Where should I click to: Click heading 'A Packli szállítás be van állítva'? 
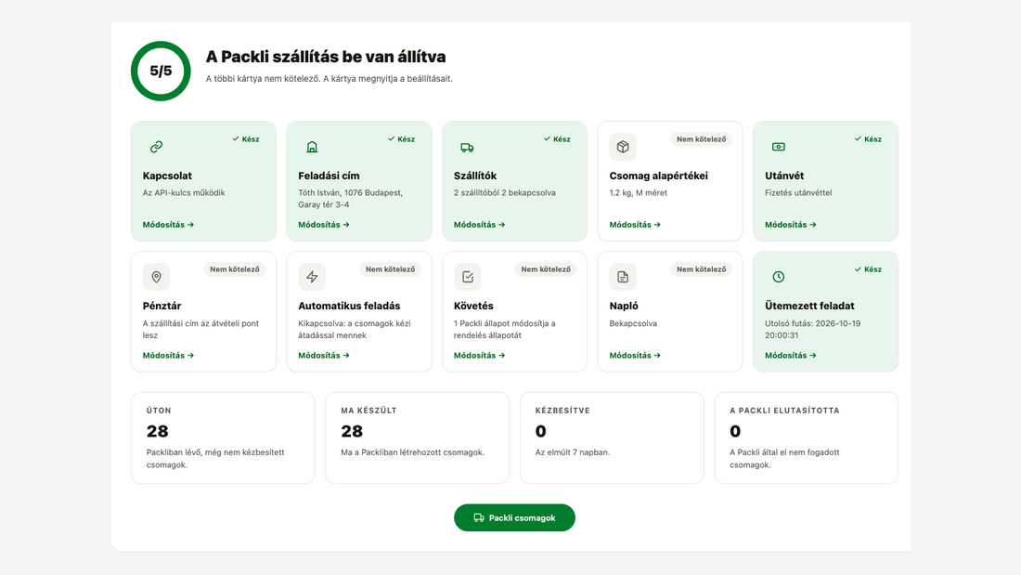point(326,57)
